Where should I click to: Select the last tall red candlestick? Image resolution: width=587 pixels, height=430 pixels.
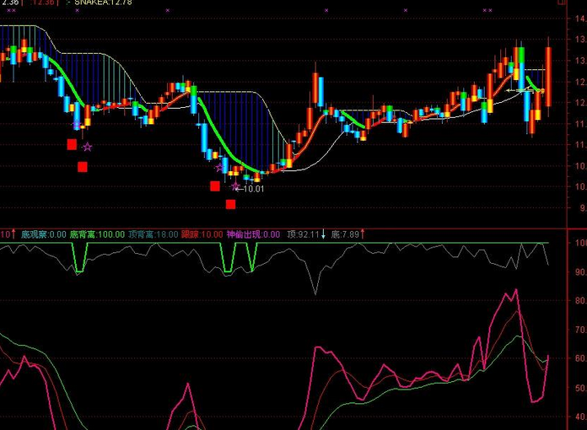548,77
